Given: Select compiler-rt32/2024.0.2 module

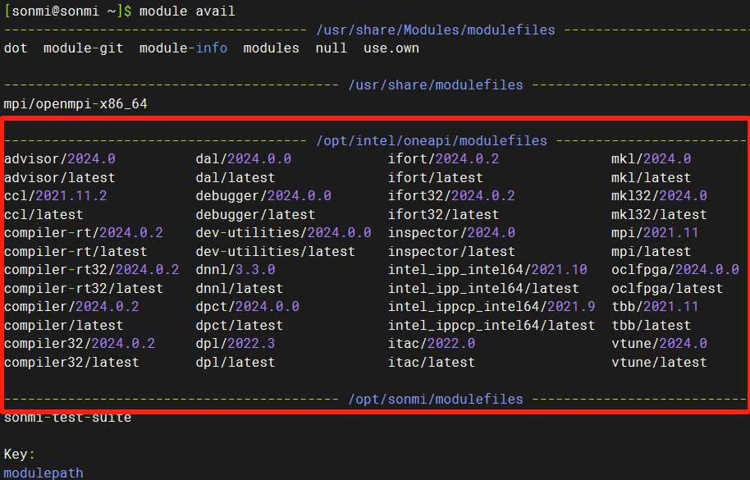Looking at the screenshot, I should [91, 270].
